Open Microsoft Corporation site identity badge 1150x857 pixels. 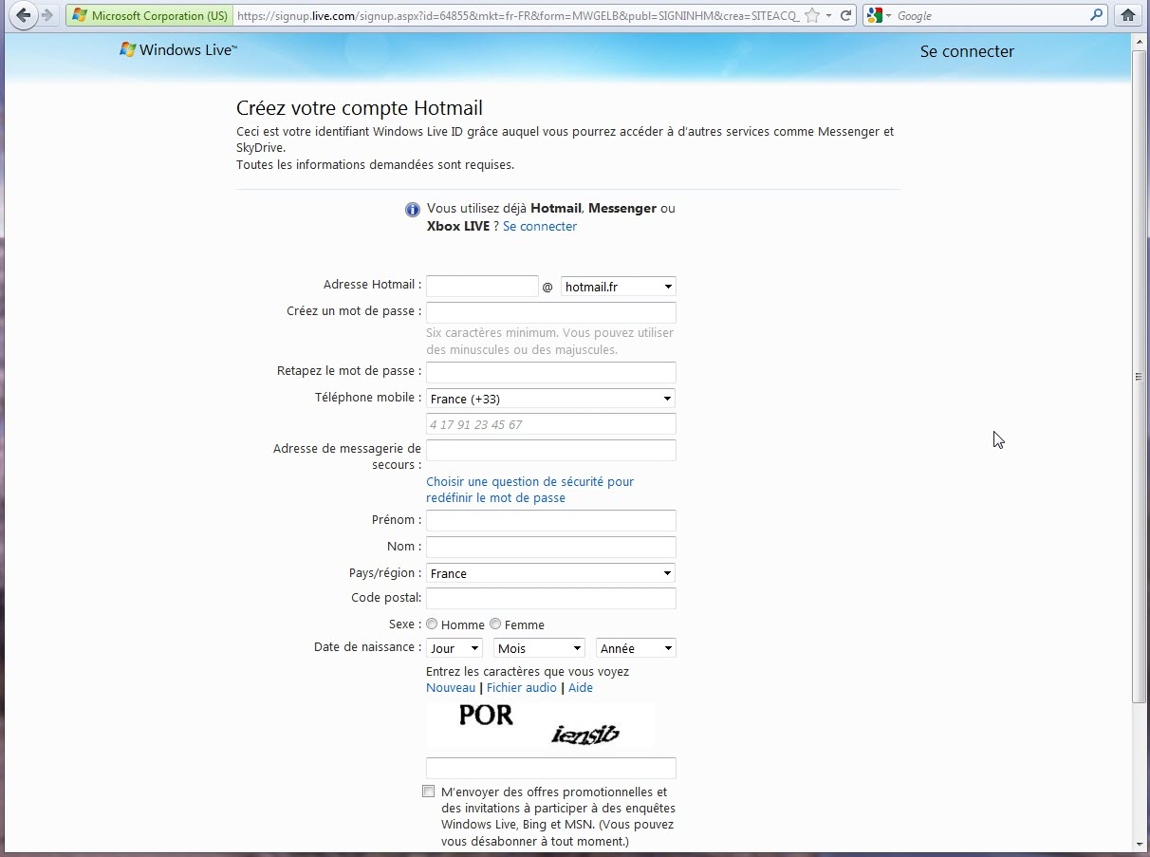coord(150,16)
